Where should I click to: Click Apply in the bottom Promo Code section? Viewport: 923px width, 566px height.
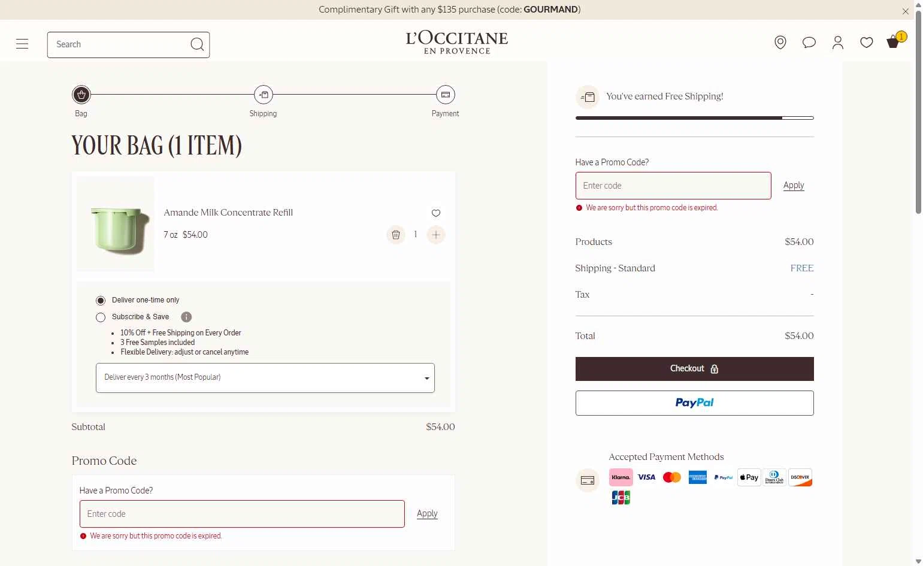pyautogui.click(x=427, y=514)
